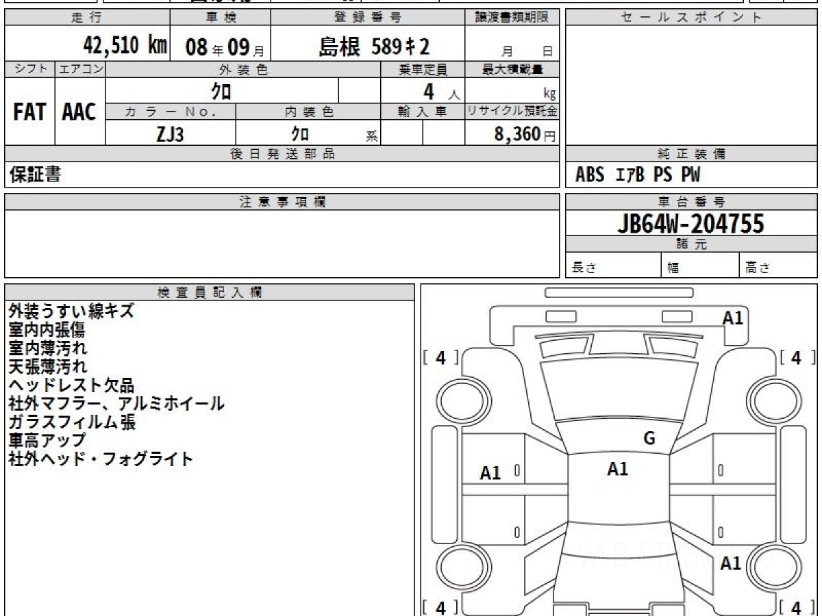Select the 高さ dimension label
Image resolution: width=822 pixels, height=616 pixels.
tap(758, 268)
